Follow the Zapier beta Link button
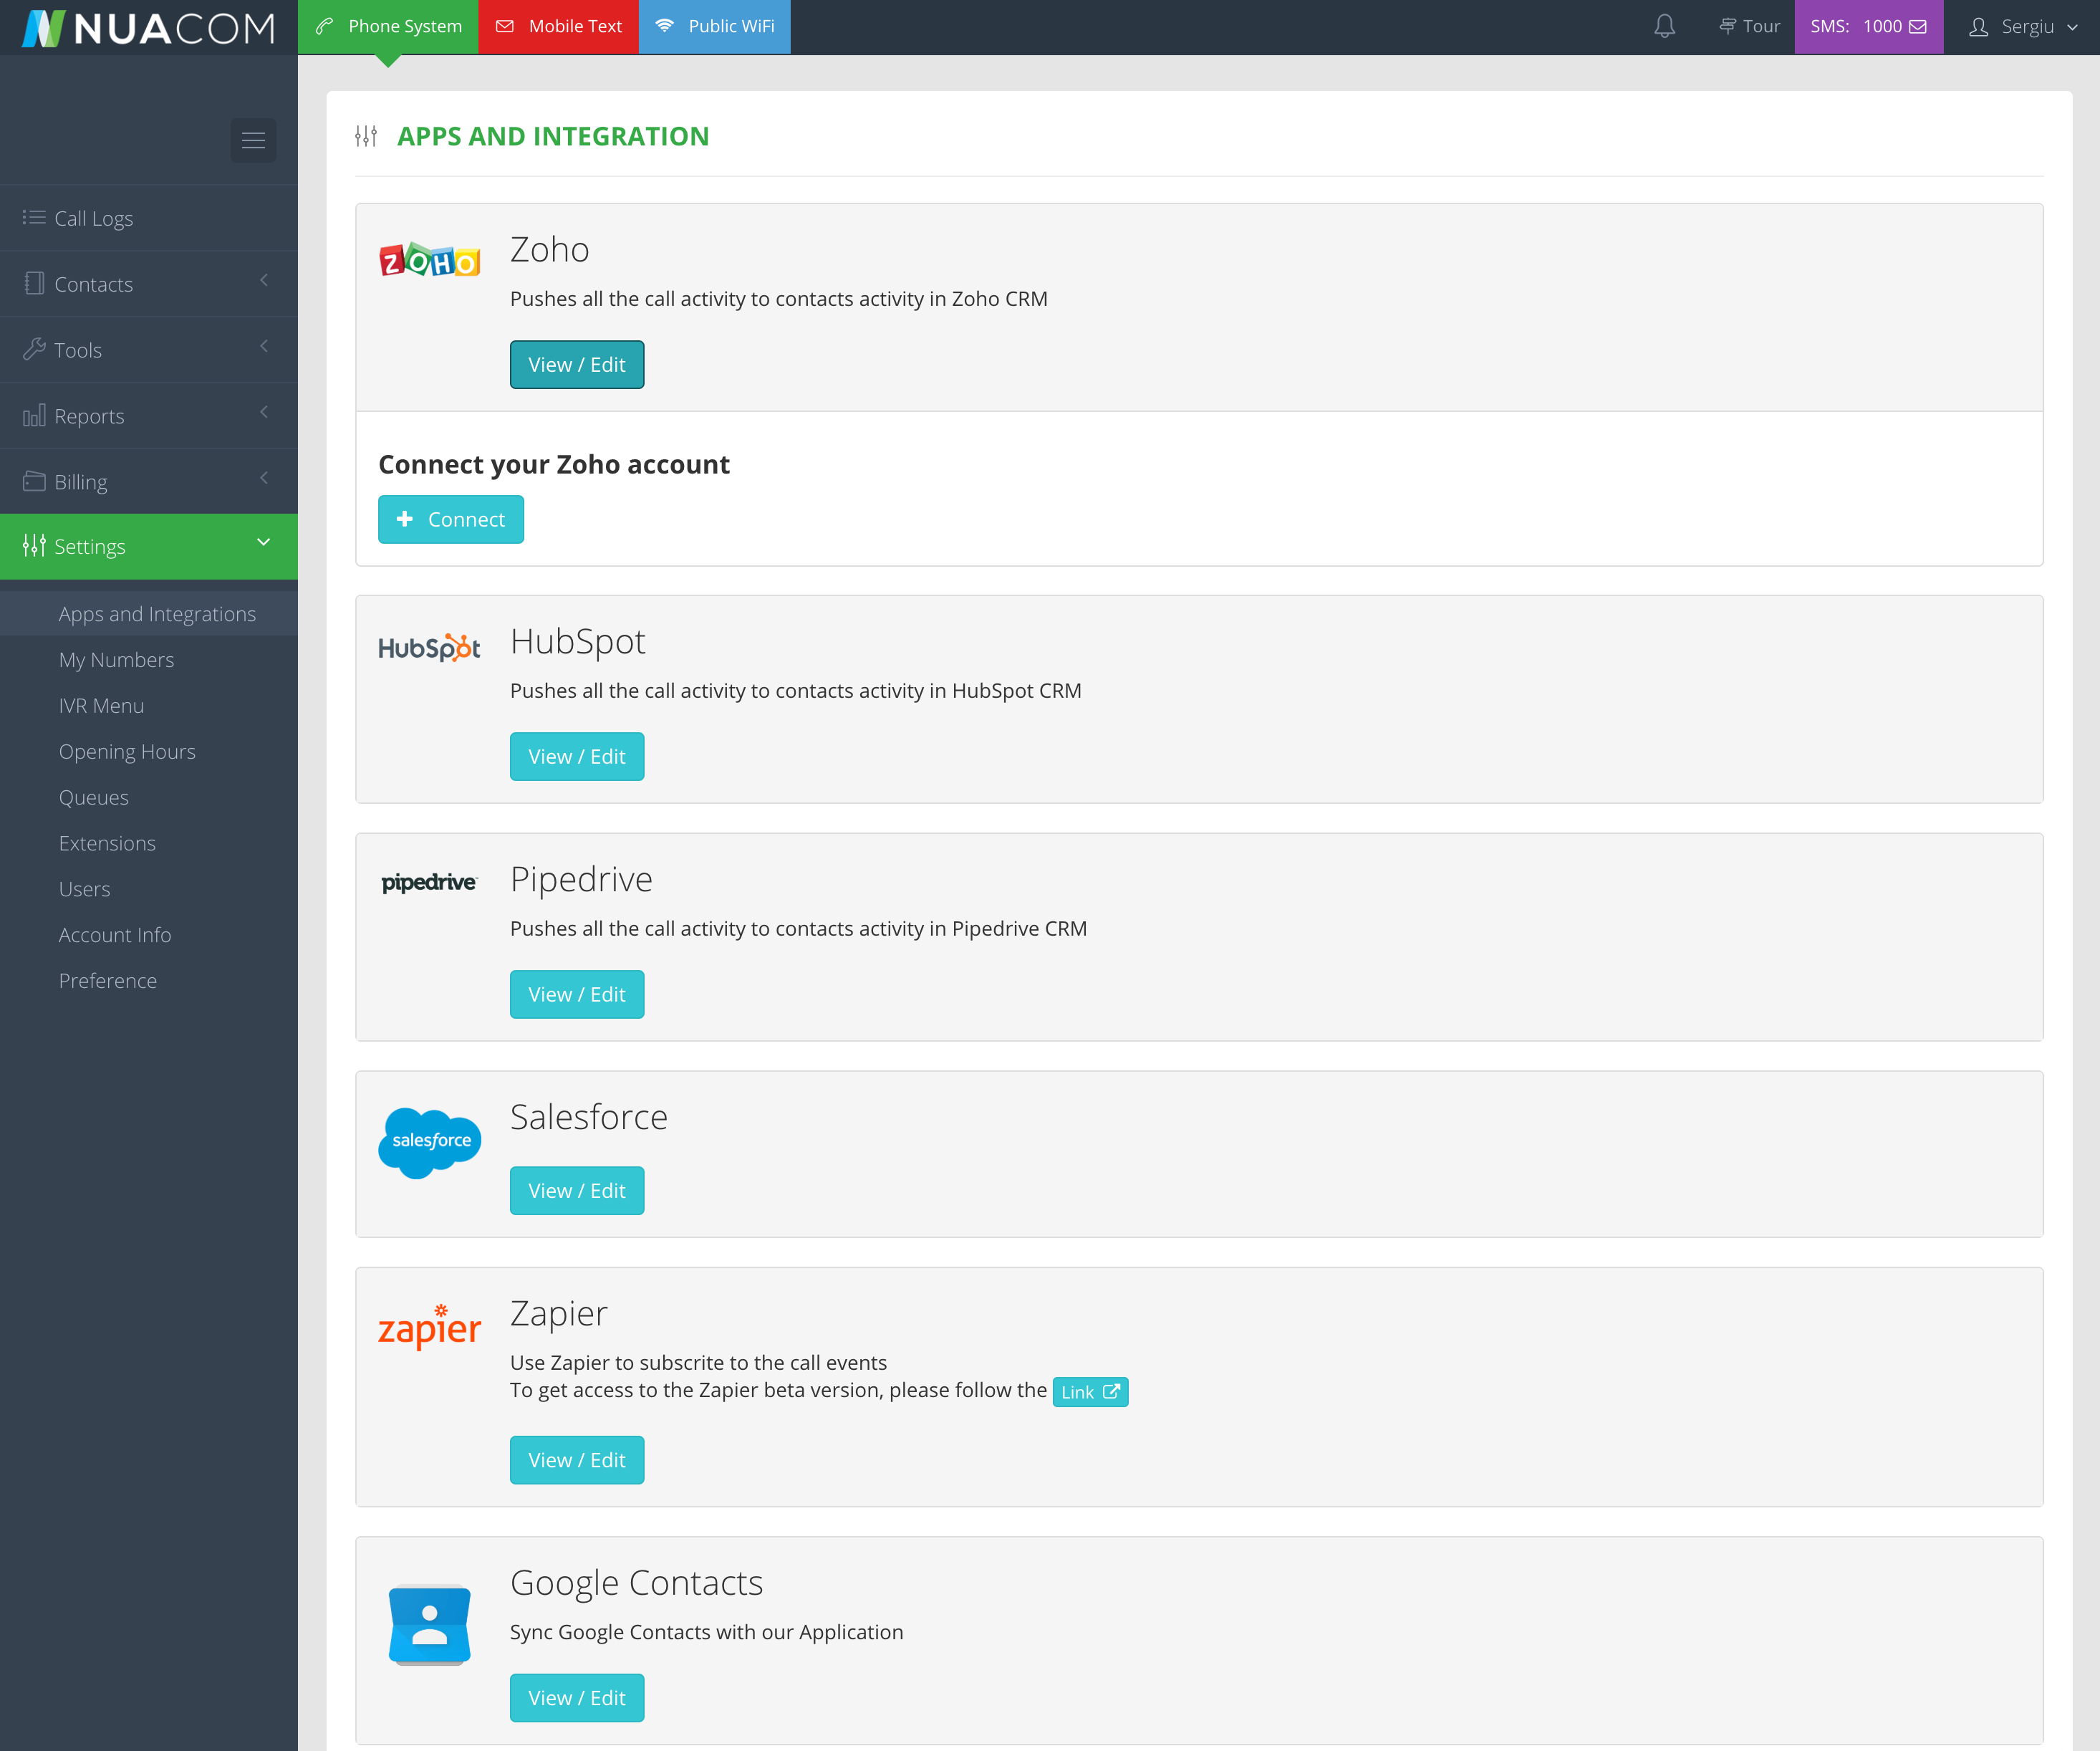 click(1090, 1392)
